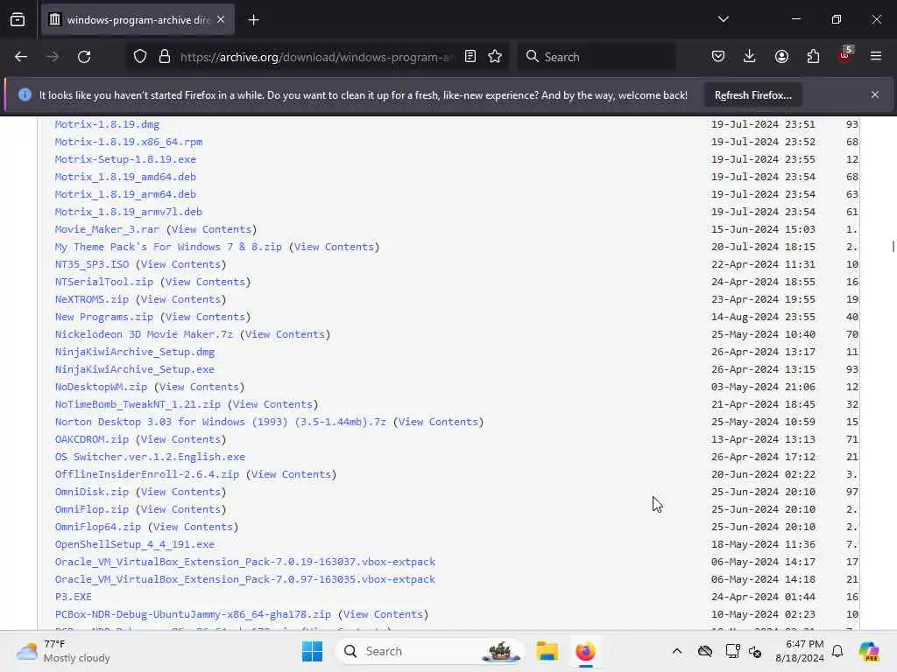Open Windows Start menu

pos(313,651)
